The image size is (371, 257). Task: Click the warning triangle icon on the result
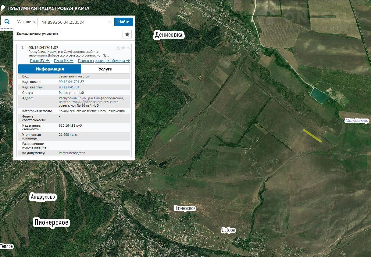(x=118, y=48)
